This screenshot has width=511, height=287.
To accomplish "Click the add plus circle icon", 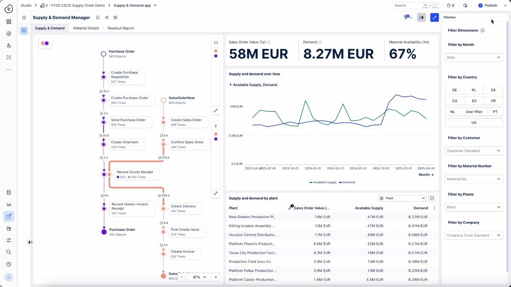I will tap(24, 18).
